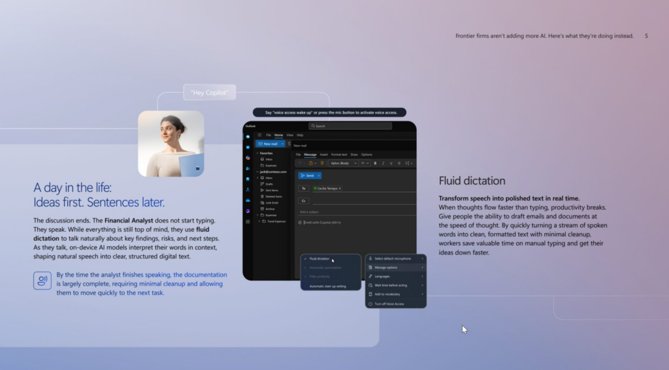Toggle Strikethrough formatting in the message toolbar

click(x=399, y=163)
